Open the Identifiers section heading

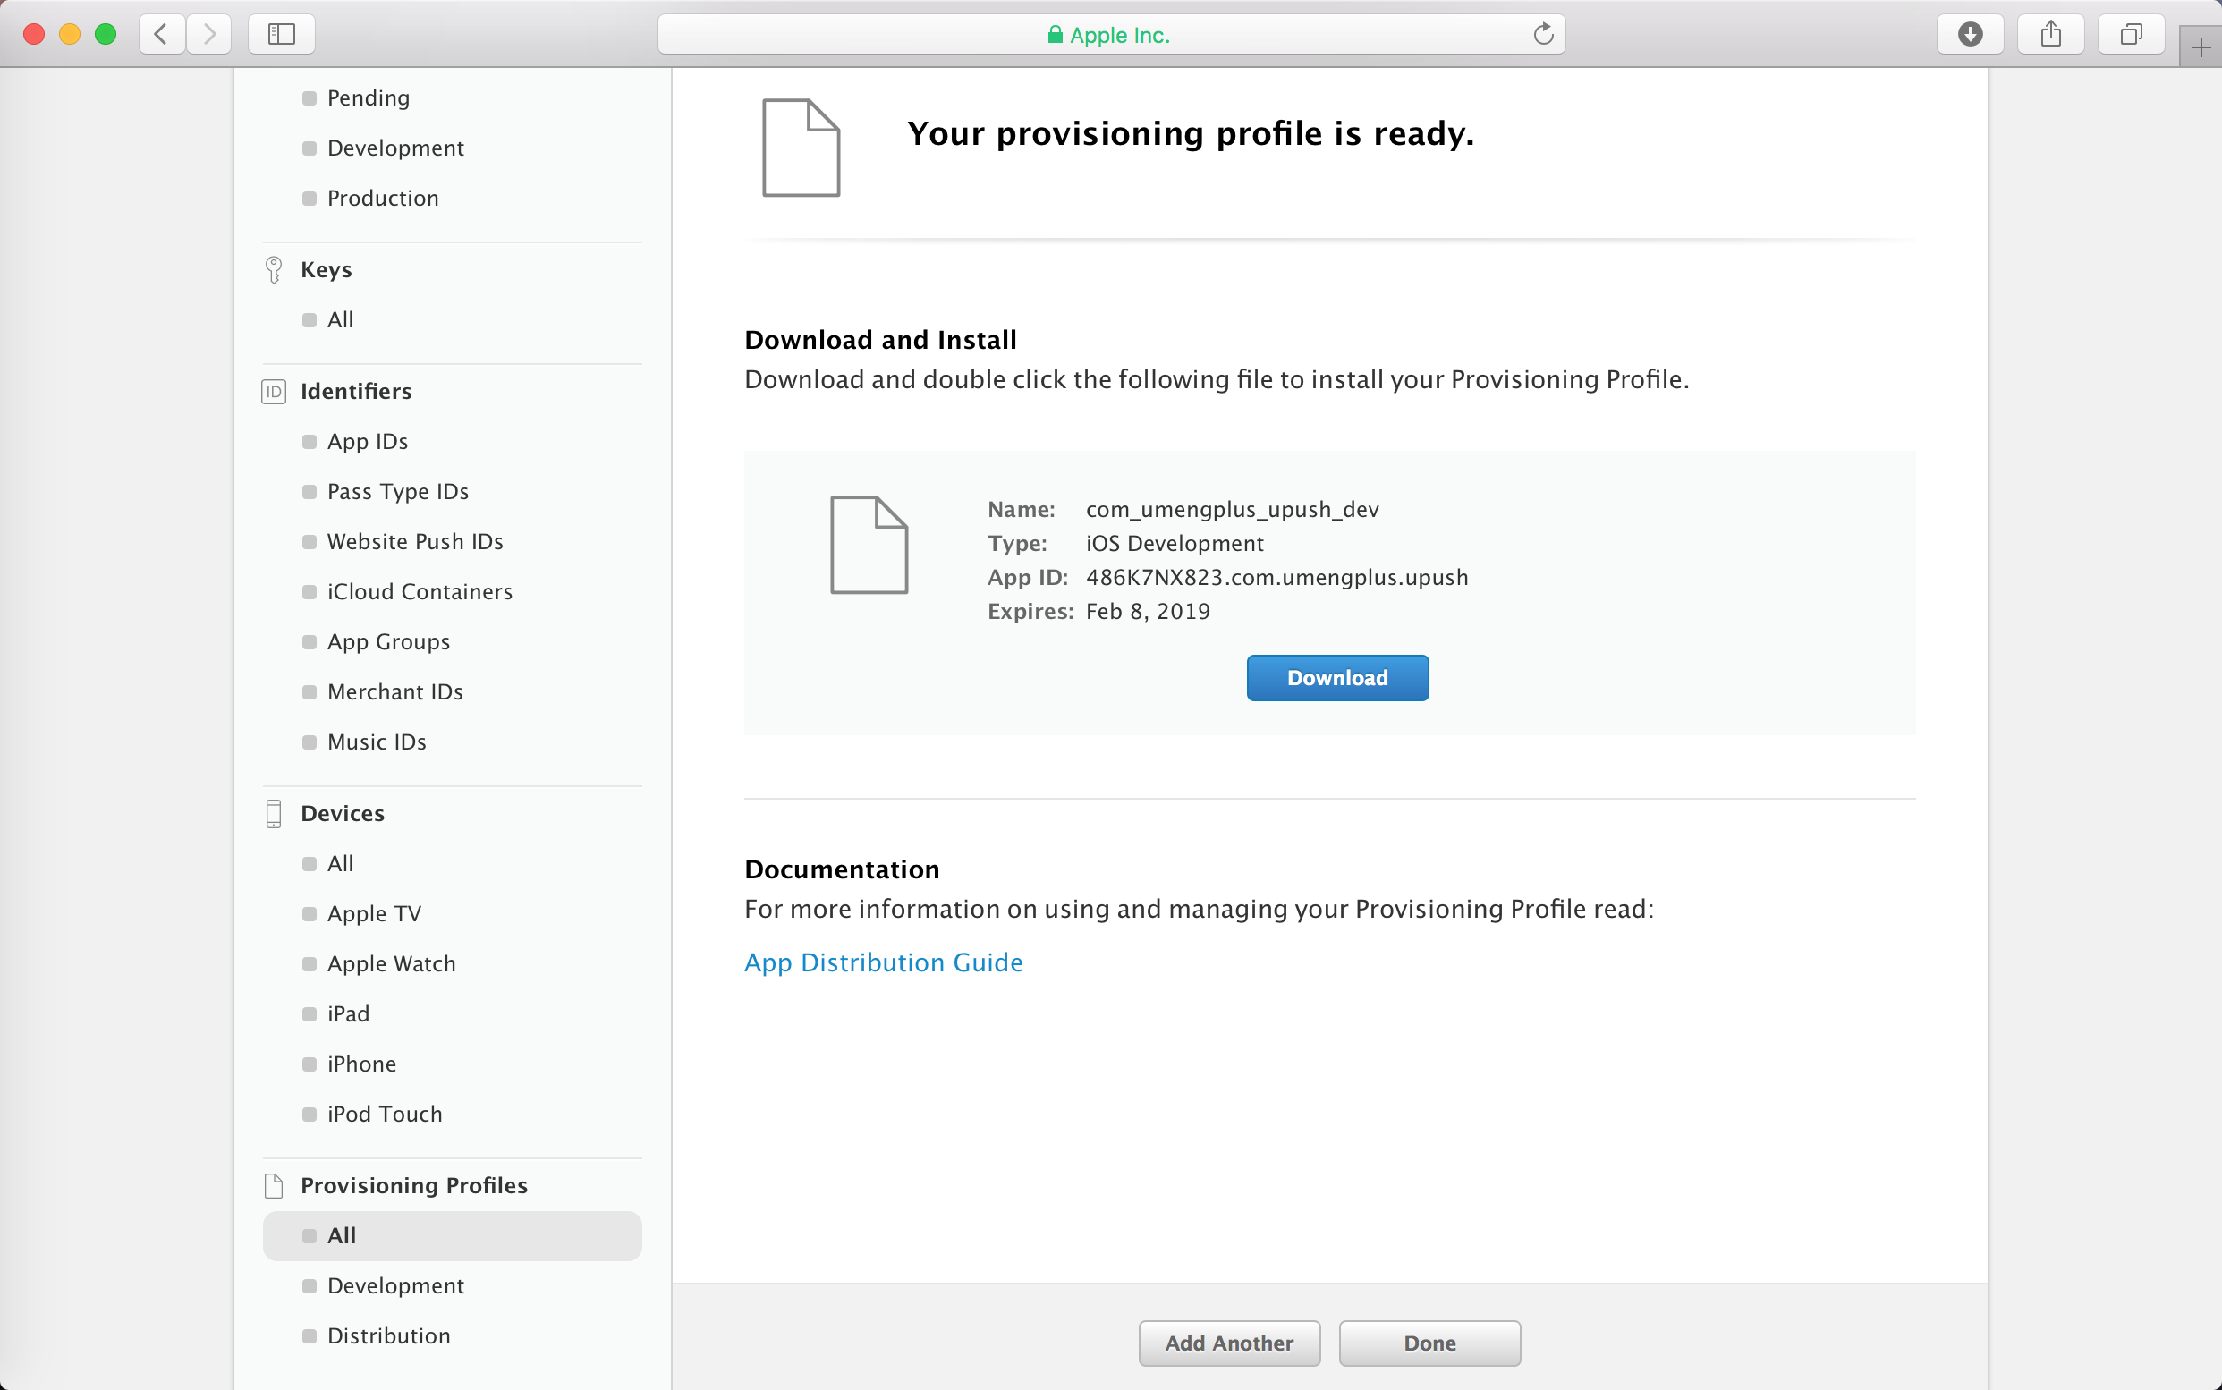(x=356, y=392)
